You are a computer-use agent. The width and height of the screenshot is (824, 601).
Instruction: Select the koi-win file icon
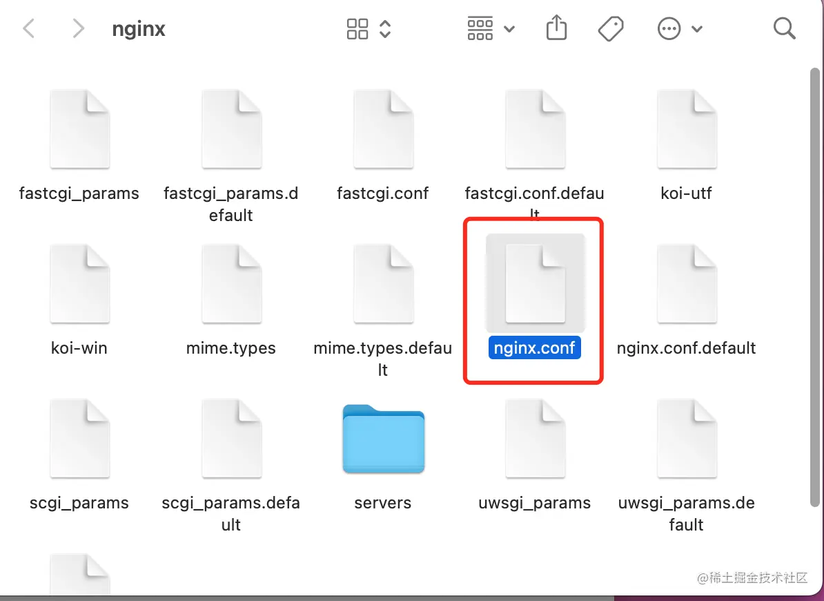[79, 284]
